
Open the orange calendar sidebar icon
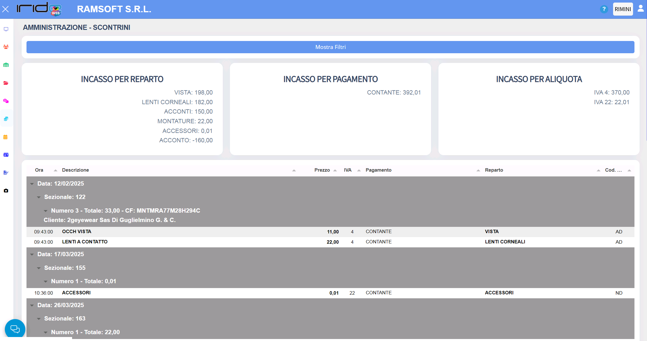tap(5, 137)
